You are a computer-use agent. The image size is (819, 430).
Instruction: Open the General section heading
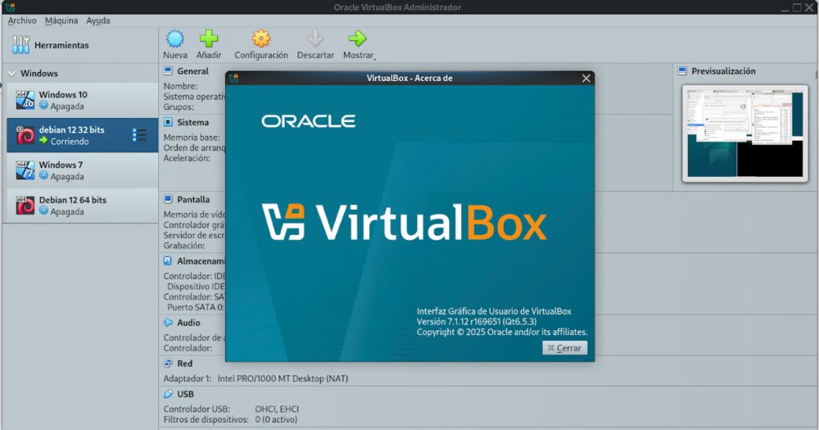point(192,71)
